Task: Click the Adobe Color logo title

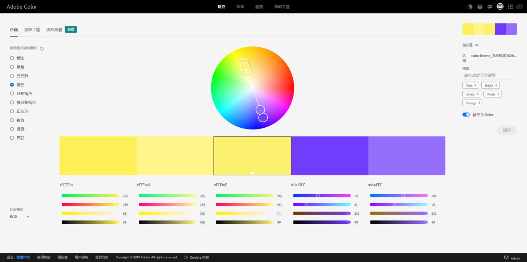Action: [x=22, y=7]
